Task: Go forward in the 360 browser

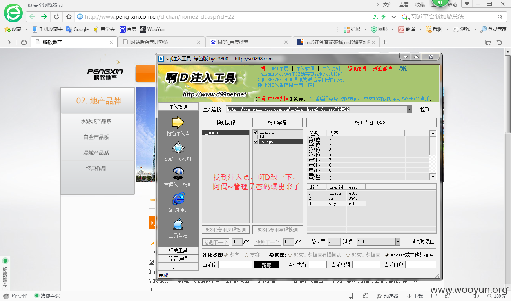Action: click(x=44, y=16)
